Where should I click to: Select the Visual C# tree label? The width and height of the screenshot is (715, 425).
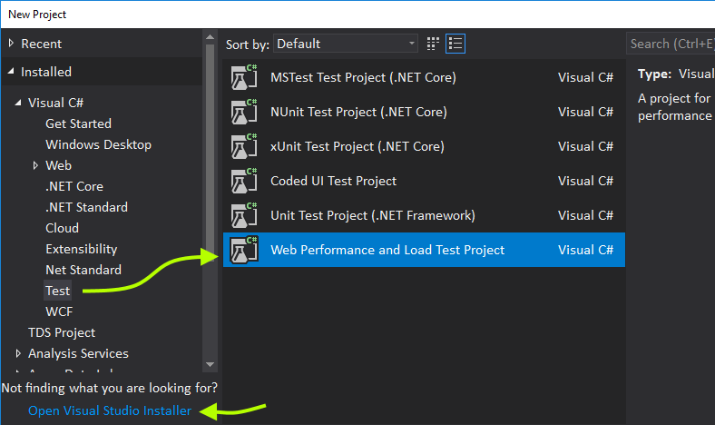coord(55,103)
